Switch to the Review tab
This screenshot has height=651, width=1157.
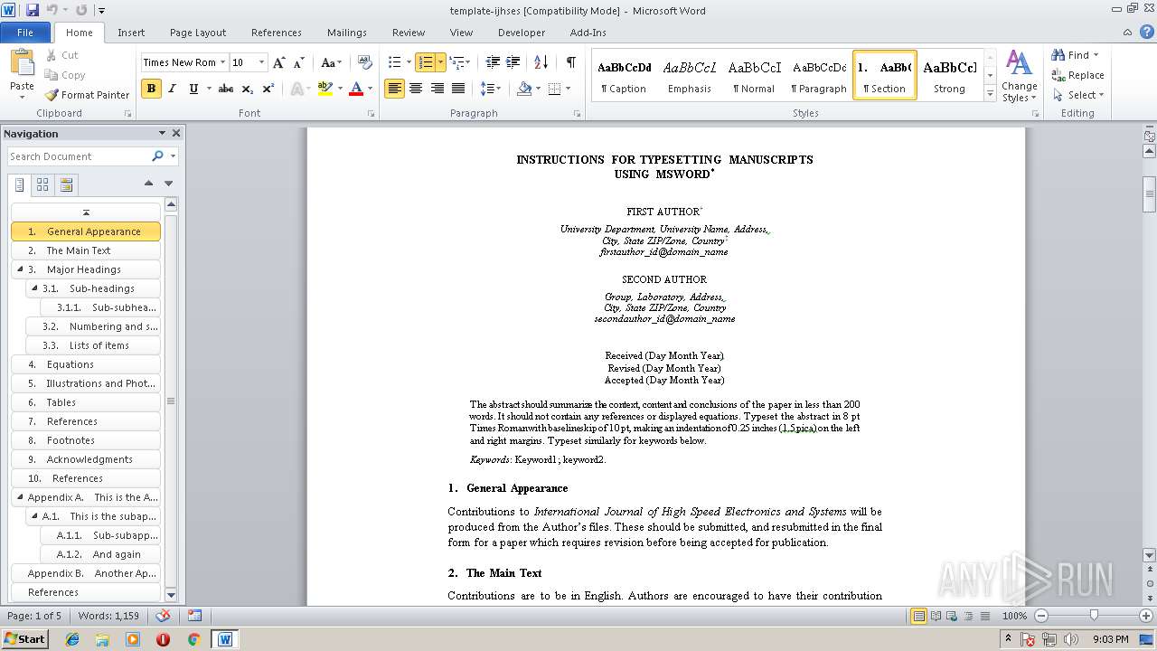click(x=409, y=33)
